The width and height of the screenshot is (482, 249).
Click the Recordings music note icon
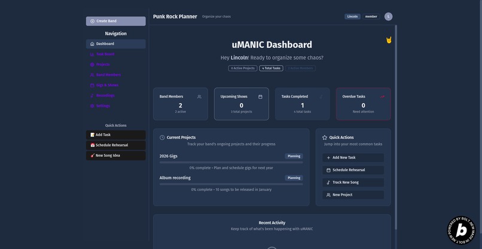pyautogui.click(x=92, y=96)
